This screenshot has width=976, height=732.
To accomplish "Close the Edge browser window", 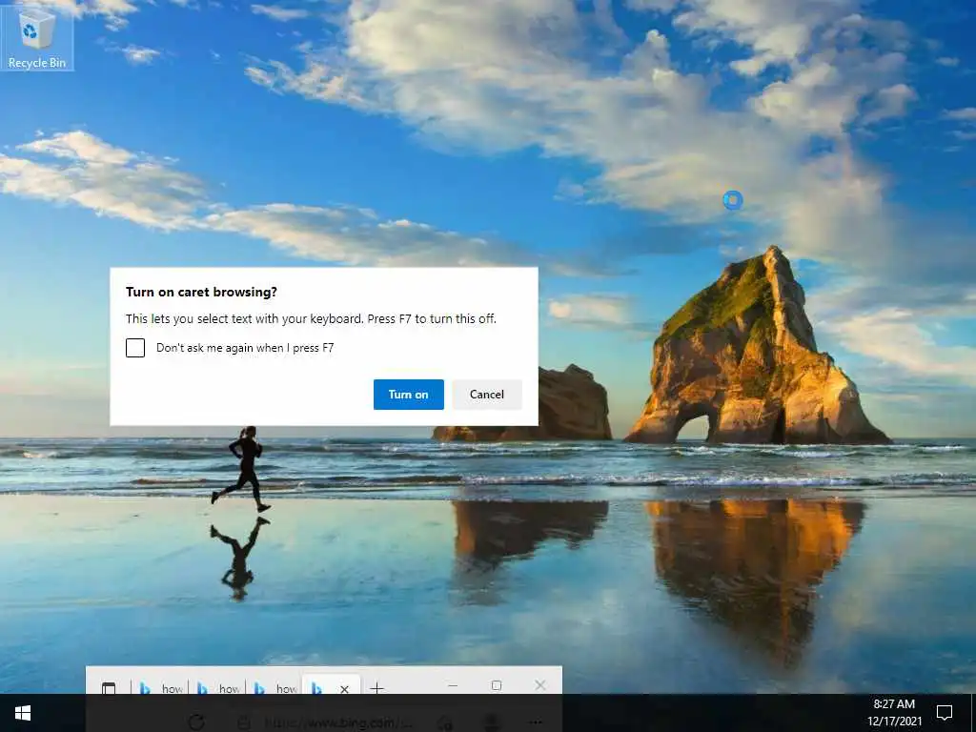I will (x=540, y=685).
